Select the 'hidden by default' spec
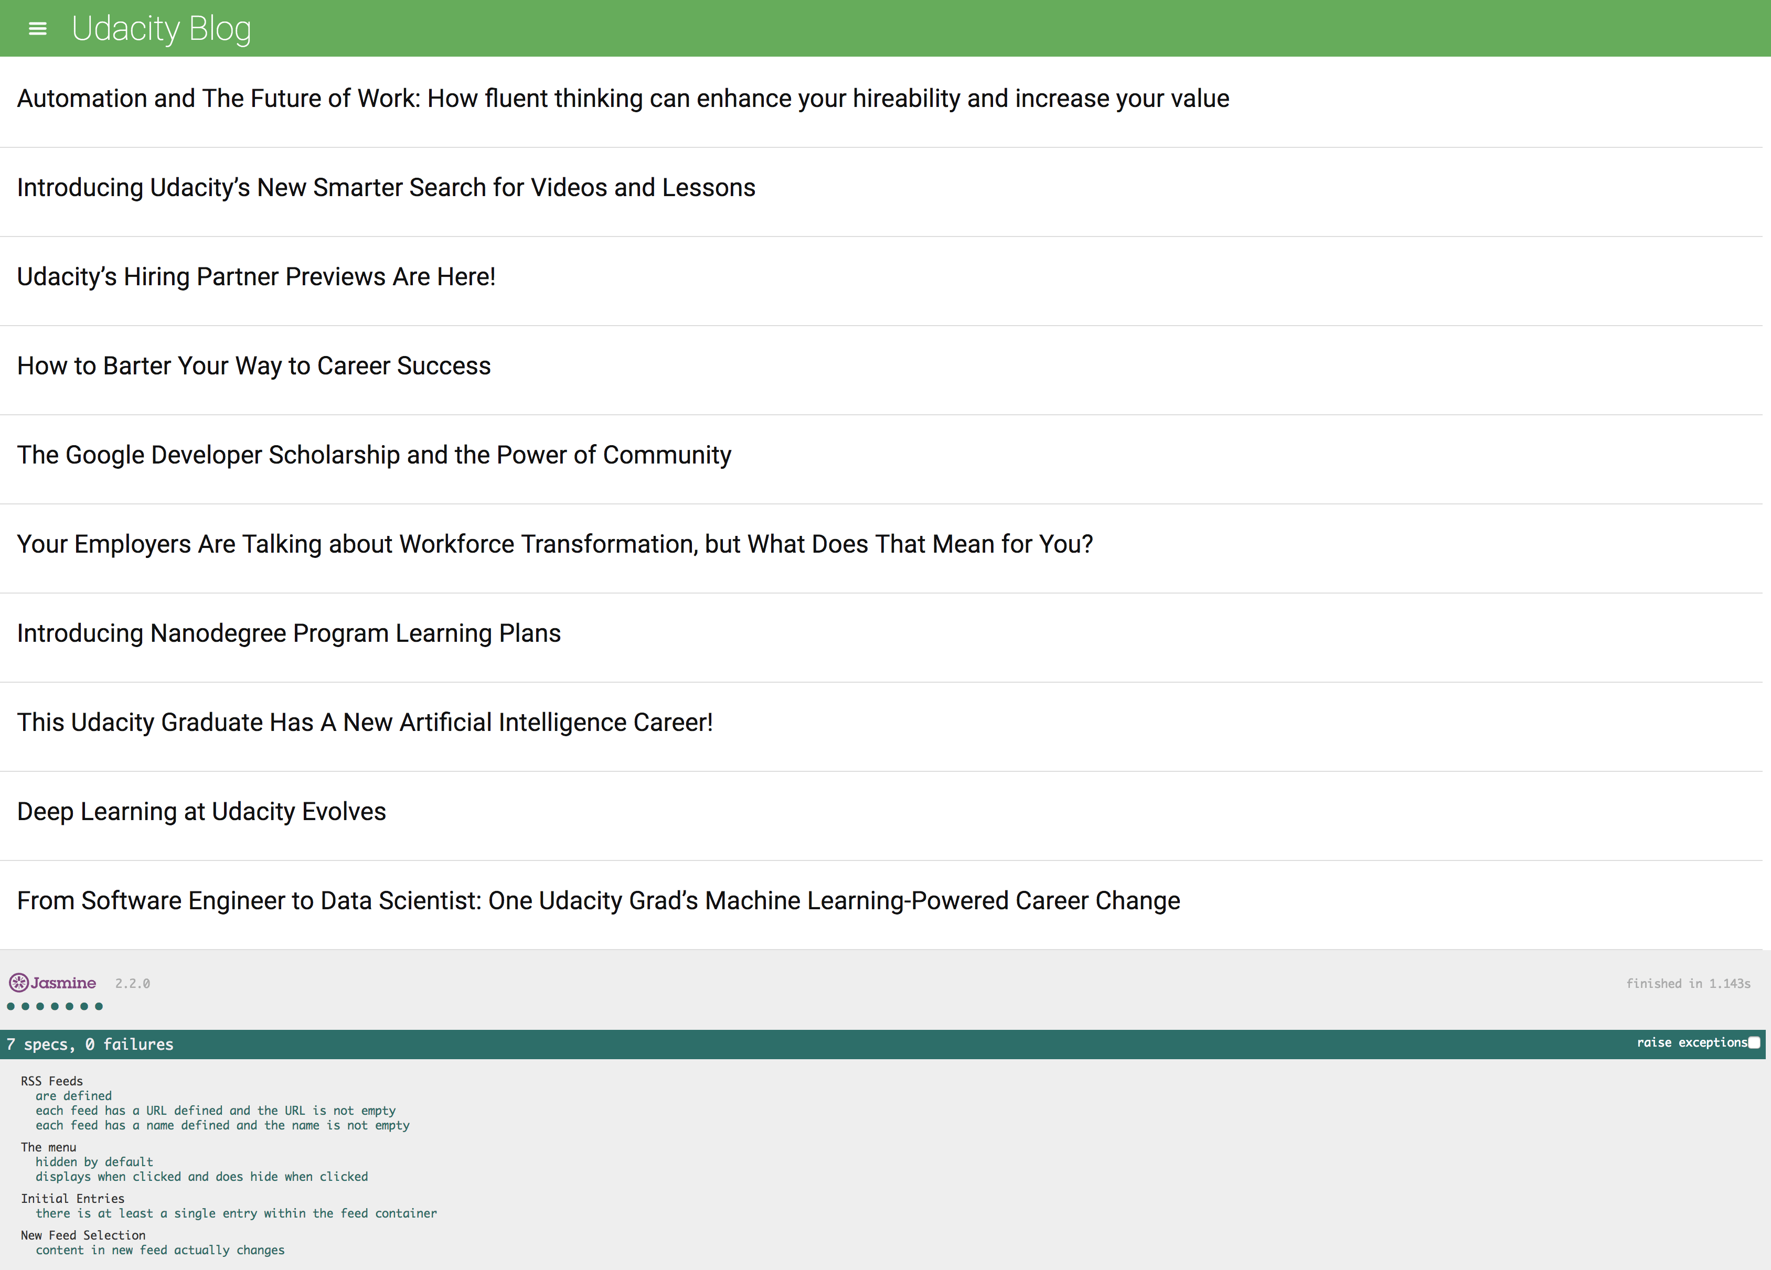 pyautogui.click(x=94, y=1163)
